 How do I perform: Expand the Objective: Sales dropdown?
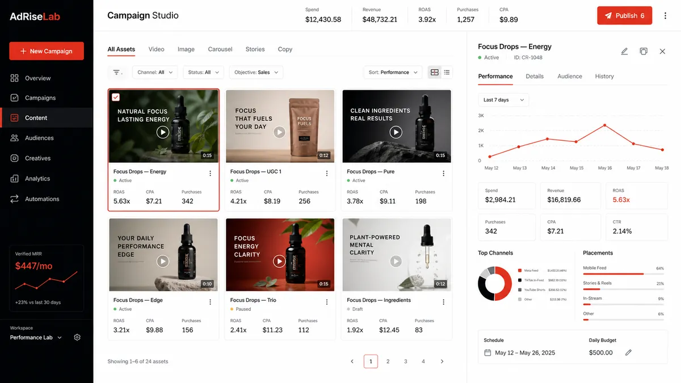tap(256, 73)
